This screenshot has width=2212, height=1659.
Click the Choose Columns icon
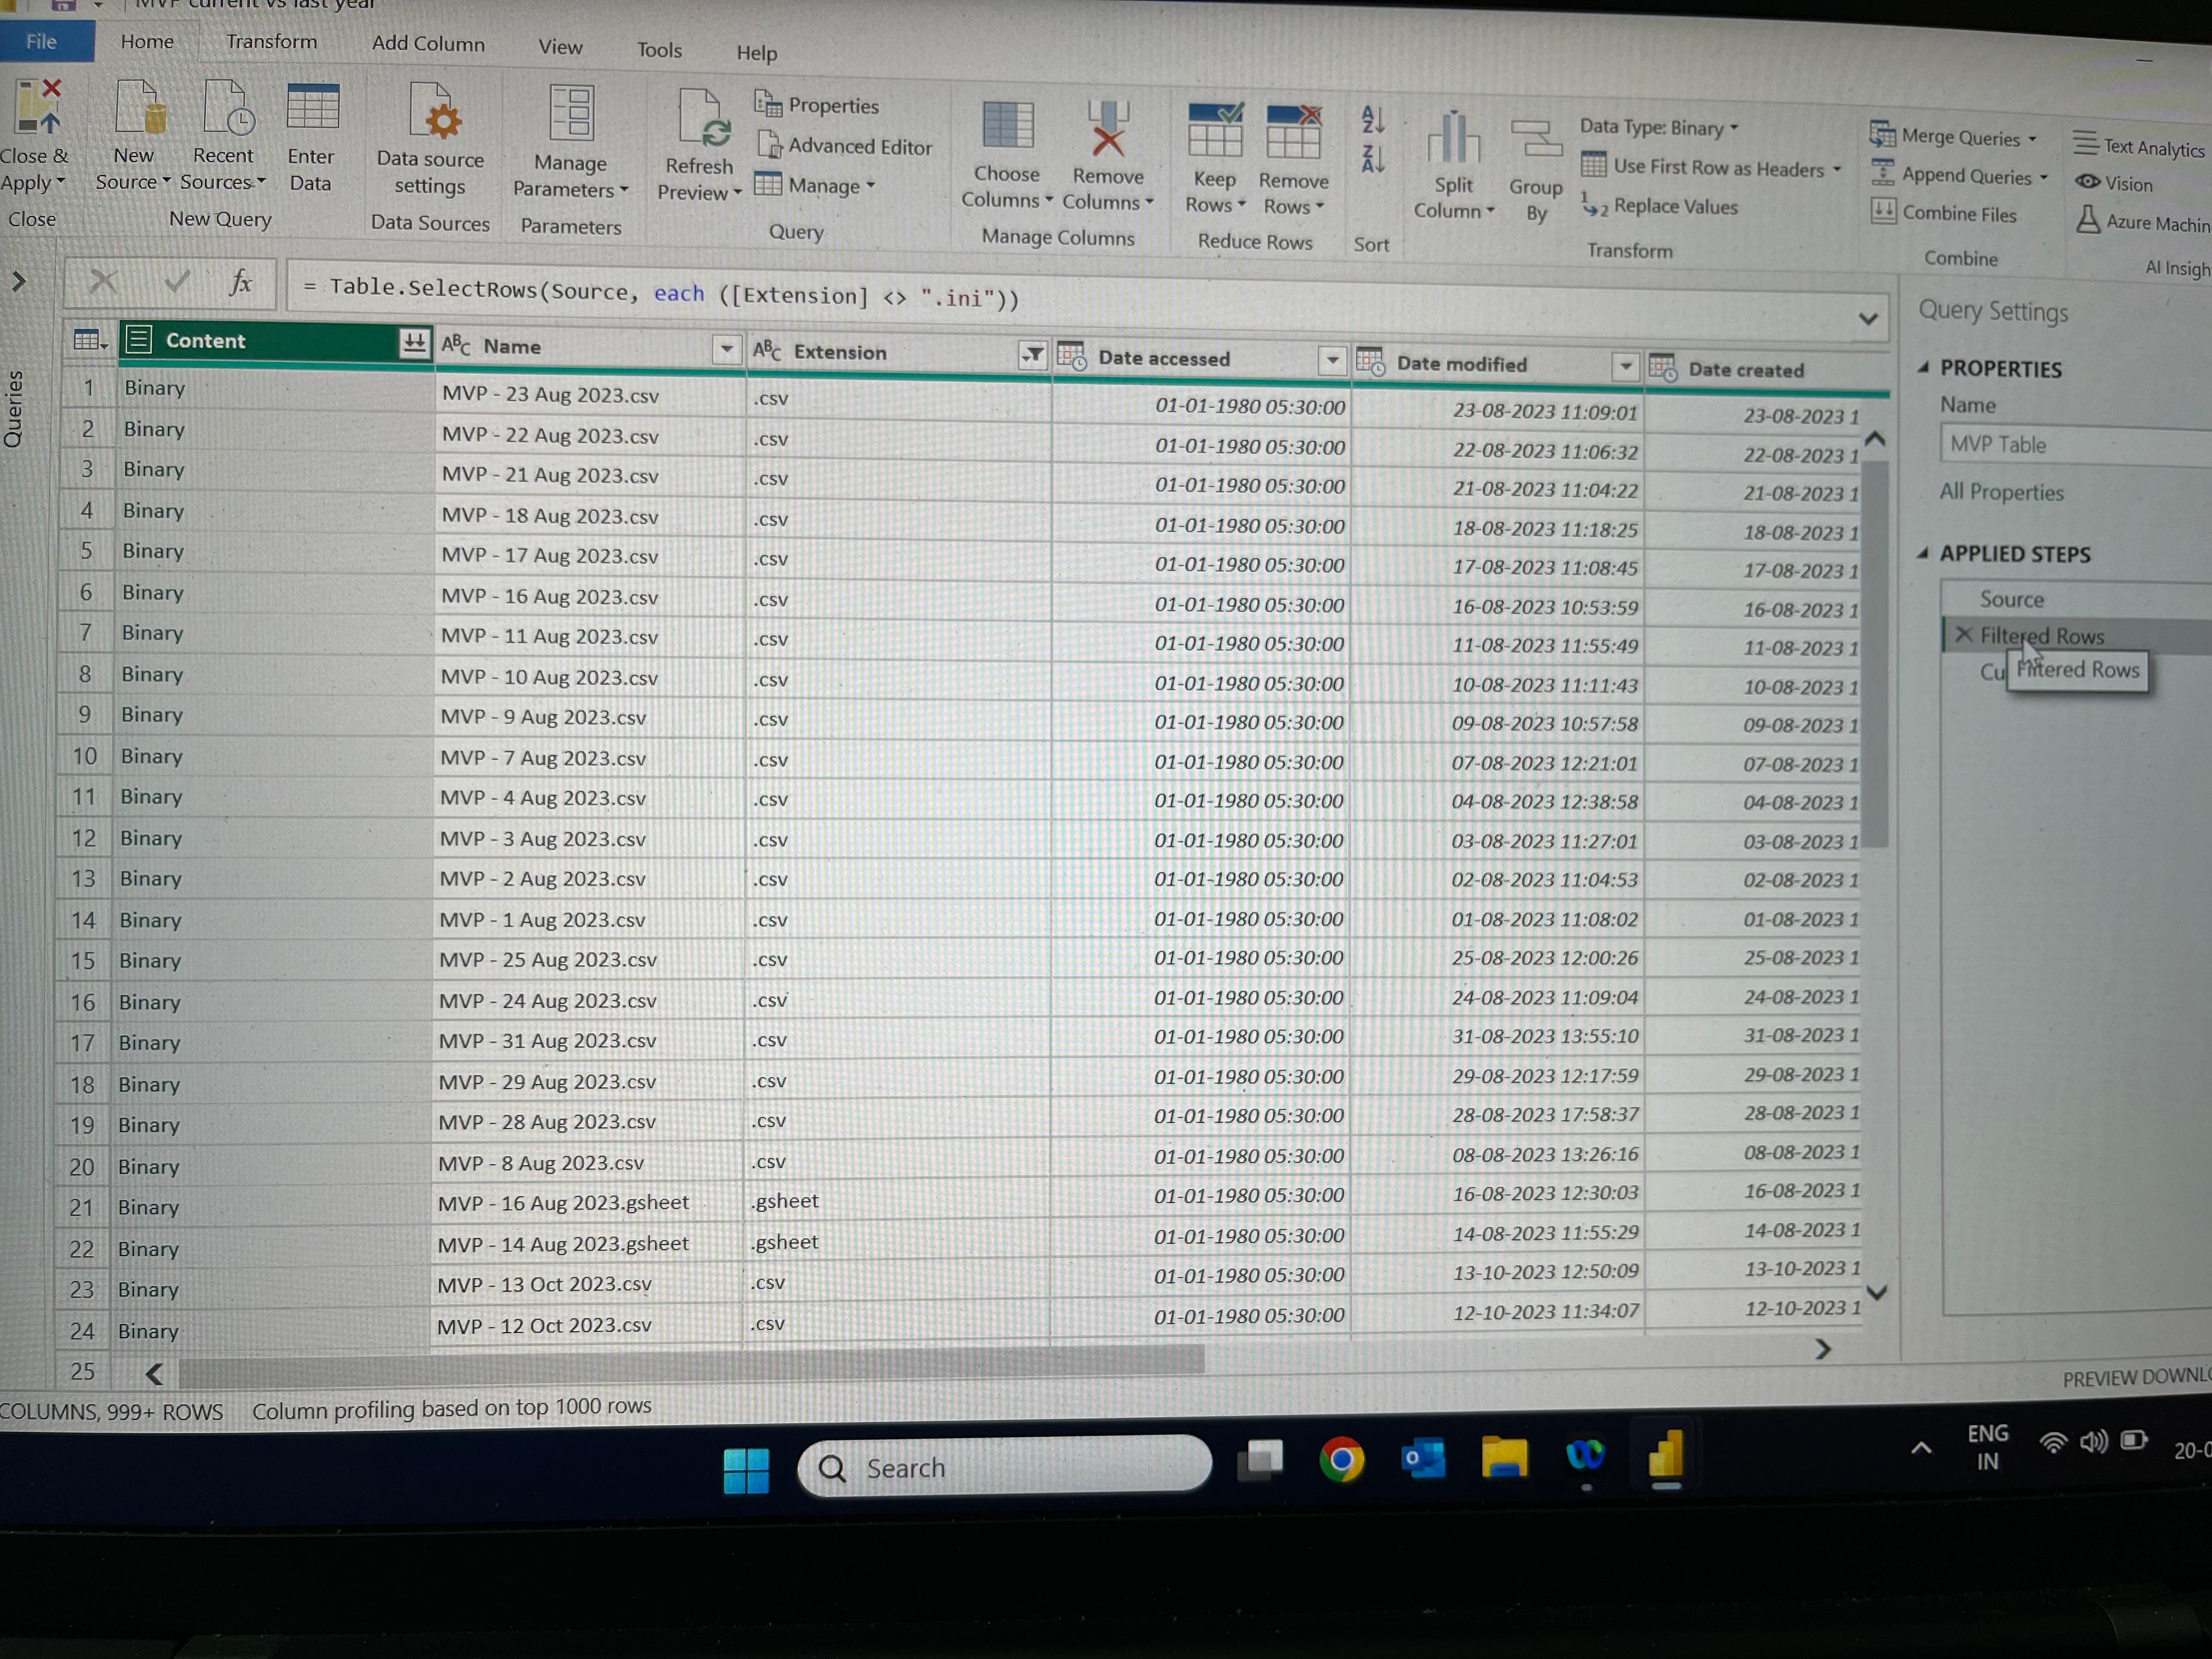(1007, 126)
